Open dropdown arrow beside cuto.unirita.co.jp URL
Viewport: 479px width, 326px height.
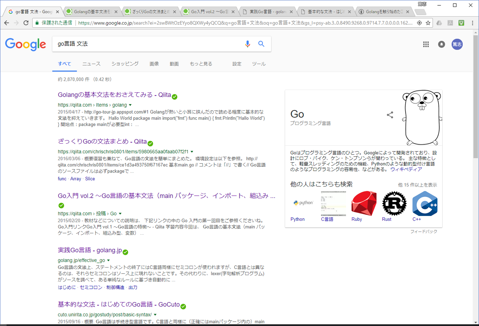pos(155,315)
